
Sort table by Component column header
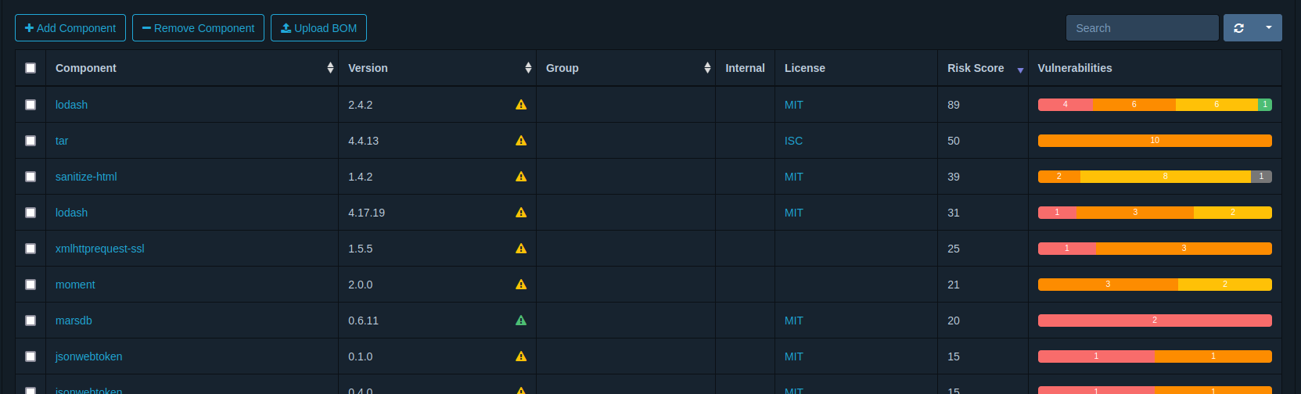[x=86, y=68]
